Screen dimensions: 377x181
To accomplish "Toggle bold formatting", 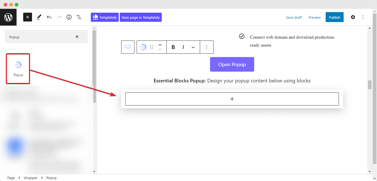I will click(173, 47).
